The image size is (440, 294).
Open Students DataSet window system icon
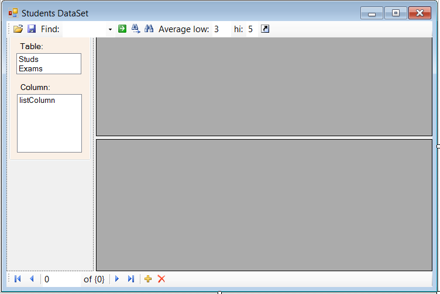tap(13, 13)
